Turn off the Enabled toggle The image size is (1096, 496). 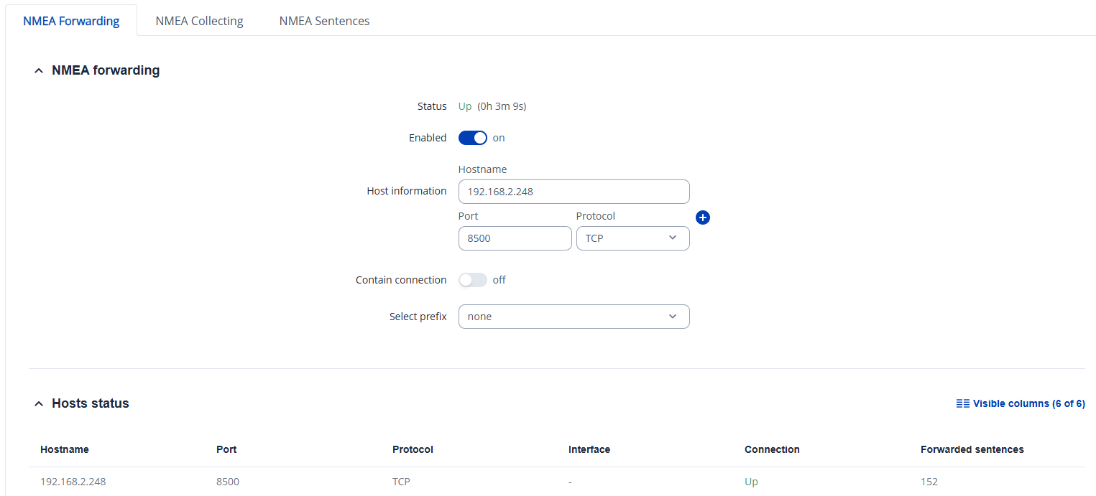click(473, 138)
